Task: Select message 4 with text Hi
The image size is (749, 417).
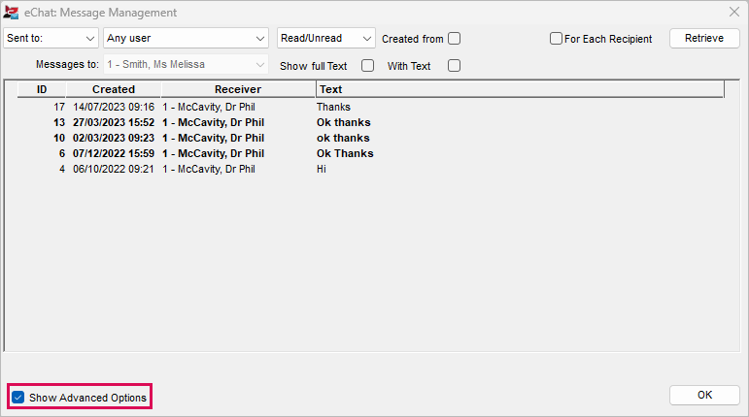Action: click(x=371, y=169)
